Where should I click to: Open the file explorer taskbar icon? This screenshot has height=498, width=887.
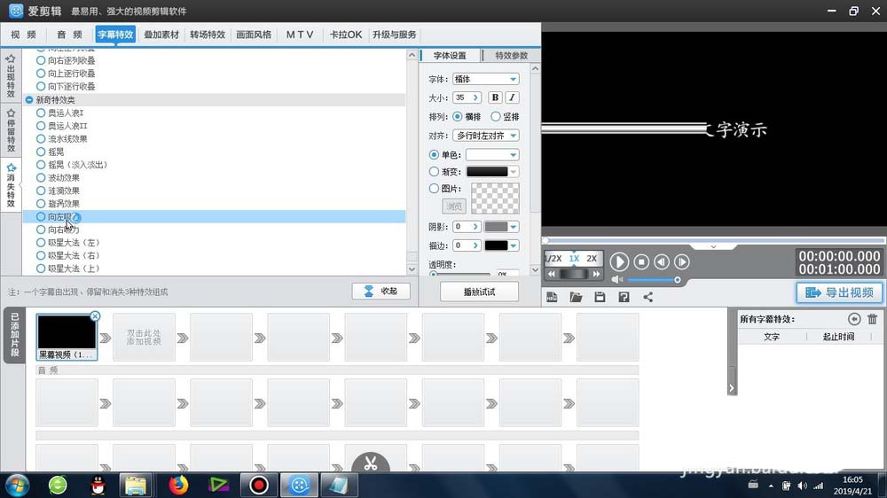tap(136, 485)
